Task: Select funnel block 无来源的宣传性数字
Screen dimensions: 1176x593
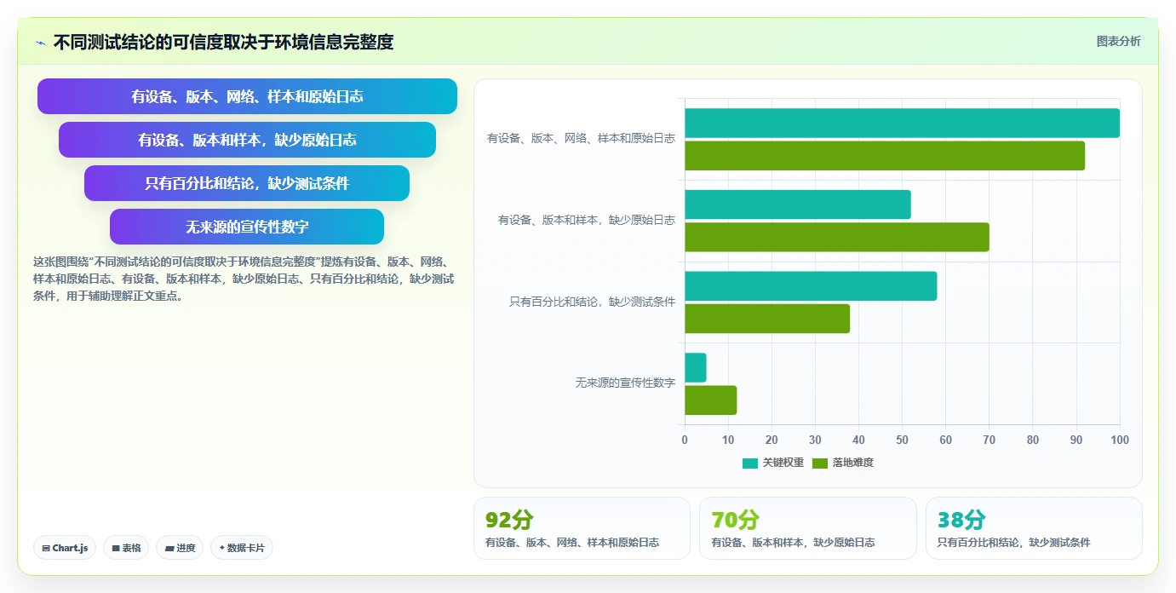Action: pos(247,227)
